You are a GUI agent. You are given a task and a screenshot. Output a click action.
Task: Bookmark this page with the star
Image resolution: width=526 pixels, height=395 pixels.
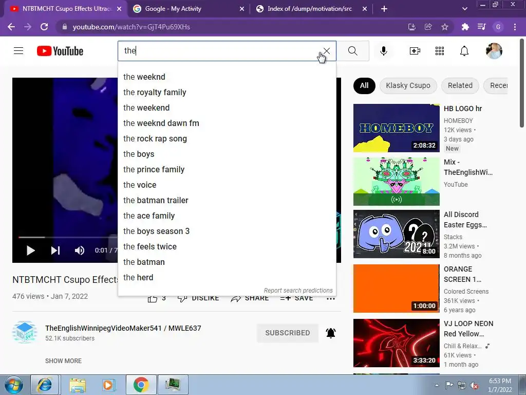click(445, 27)
